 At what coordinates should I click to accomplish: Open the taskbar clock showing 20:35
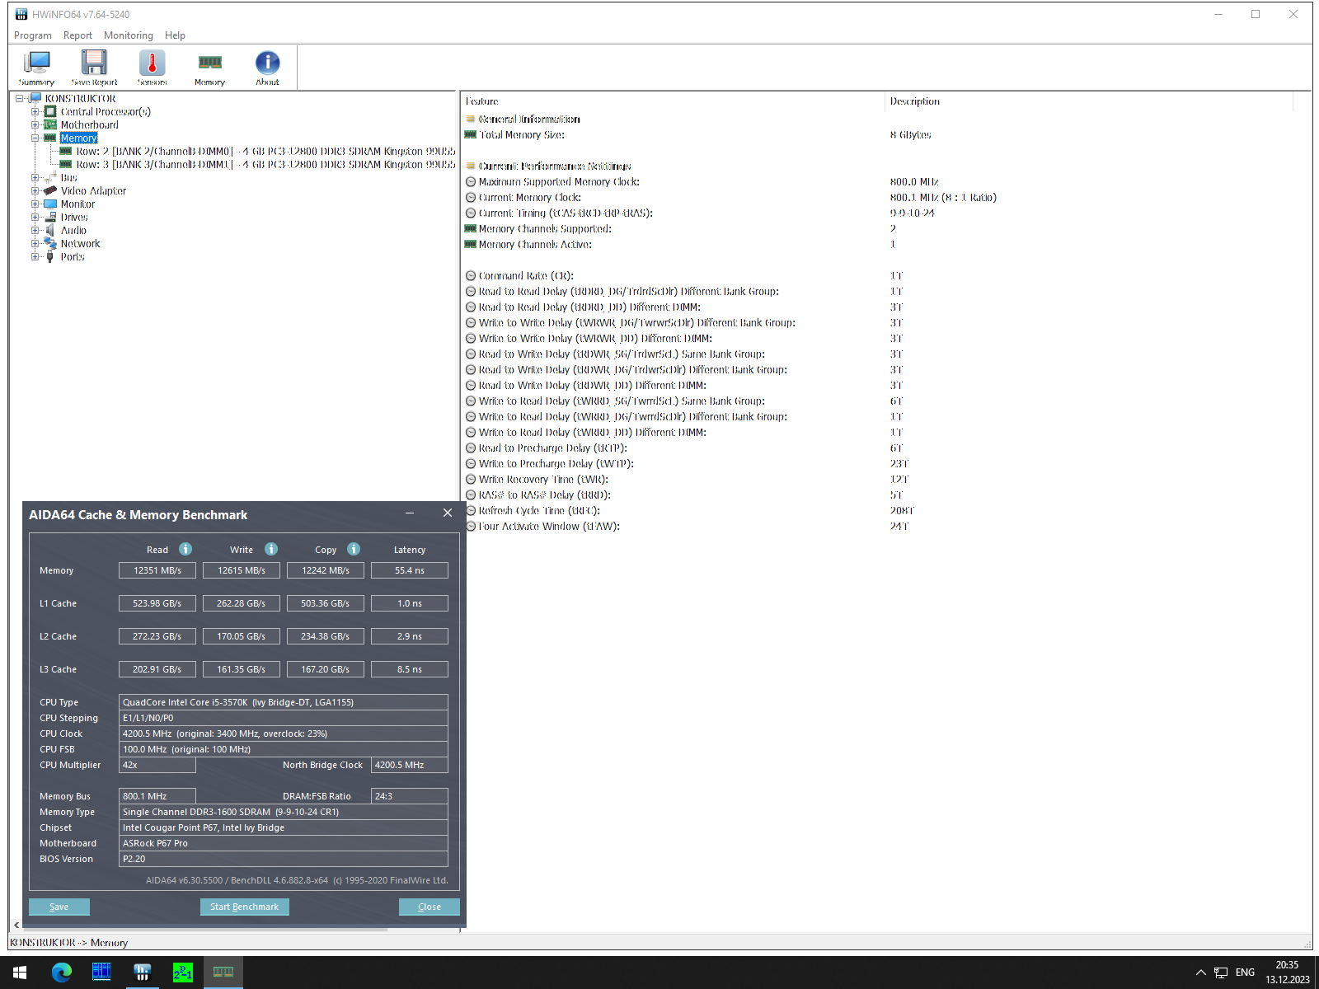click(1287, 973)
